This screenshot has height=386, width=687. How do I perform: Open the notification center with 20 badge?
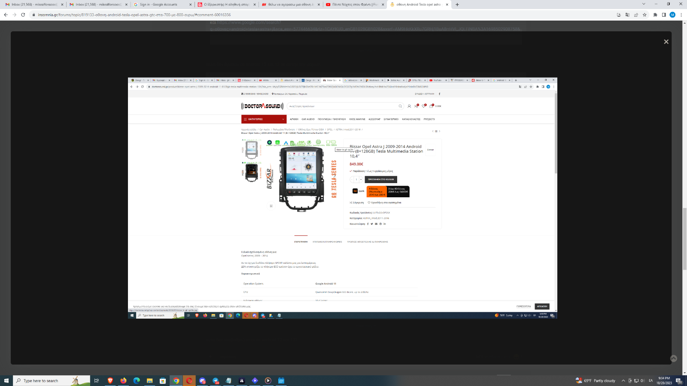tap(679, 380)
